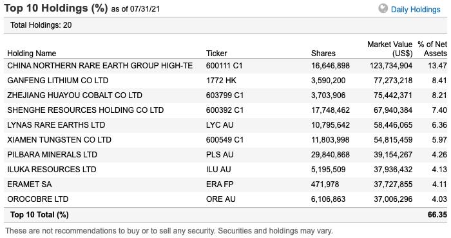Click the Market Value (US$) header

coord(390,49)
